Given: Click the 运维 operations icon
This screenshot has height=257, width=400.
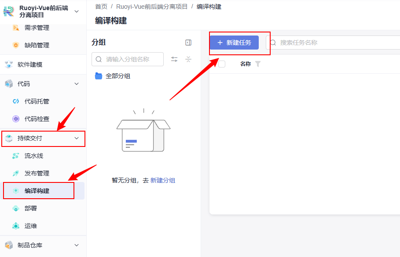Looking at the screenshot, I should pyautogui.click(x=16, y=226).
